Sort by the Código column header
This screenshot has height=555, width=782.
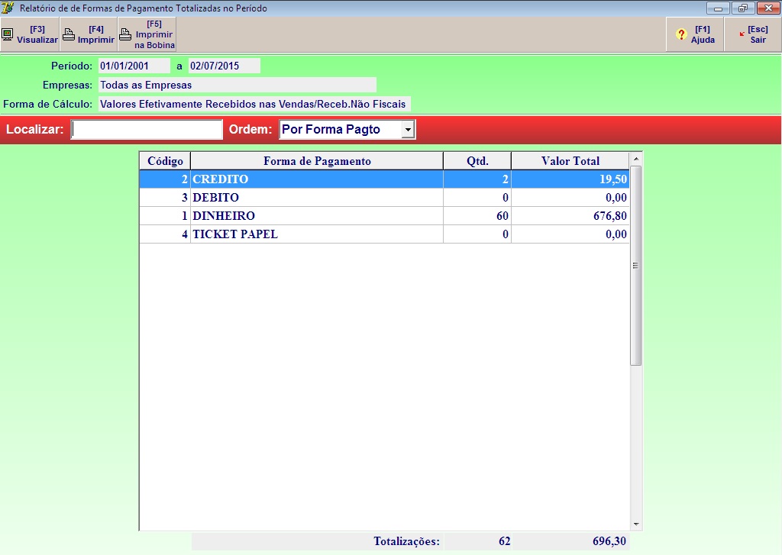165,161
